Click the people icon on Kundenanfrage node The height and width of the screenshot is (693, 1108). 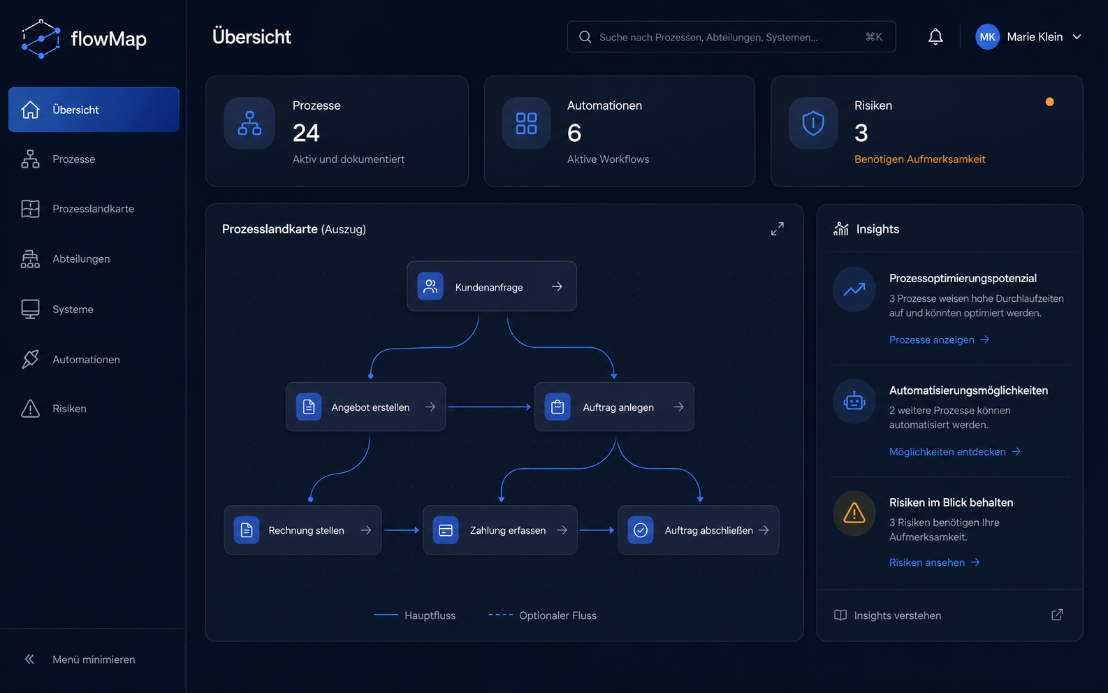tap(430, 286)
